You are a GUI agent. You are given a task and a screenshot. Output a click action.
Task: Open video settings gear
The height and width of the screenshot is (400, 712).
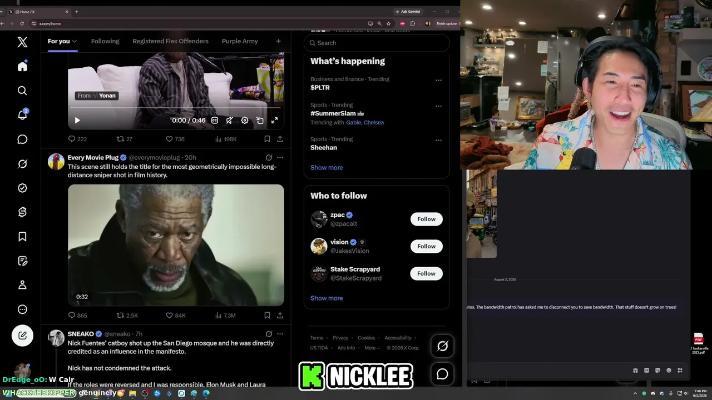pyautogui.click(x=245, y=121)
